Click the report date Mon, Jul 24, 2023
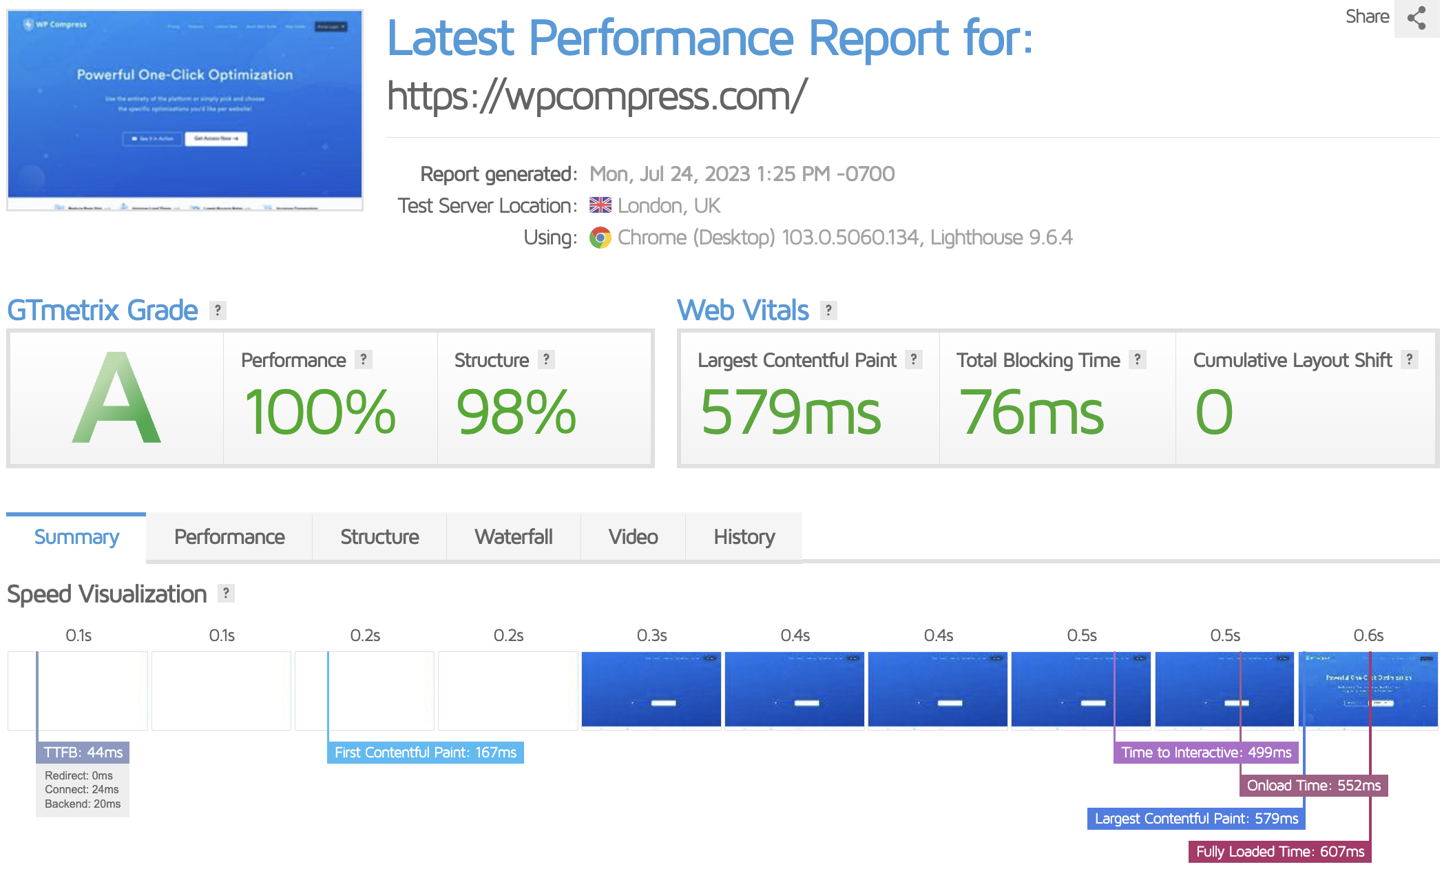The image size is (1453, 869). tap(742, 174)
